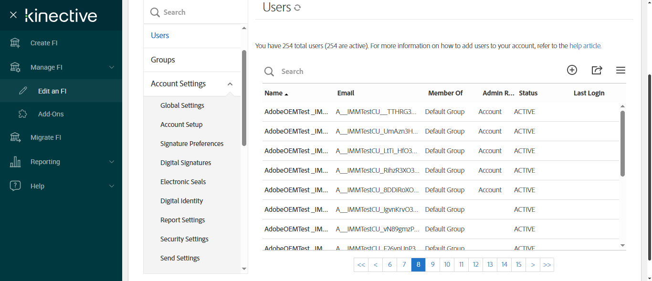The image size is (652, 281).
Task: Refresh the Users list
Action: coord(297,8)
